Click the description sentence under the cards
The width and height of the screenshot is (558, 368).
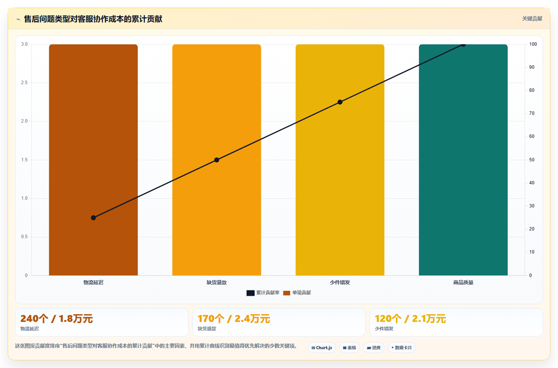pos(156,346)
